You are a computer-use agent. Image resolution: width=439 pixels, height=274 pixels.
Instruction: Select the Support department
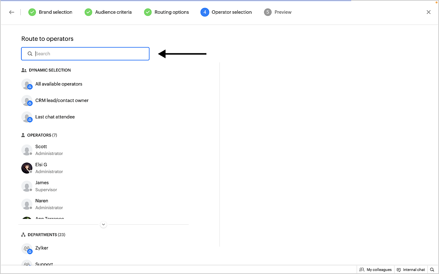click(x=44, y=264)
